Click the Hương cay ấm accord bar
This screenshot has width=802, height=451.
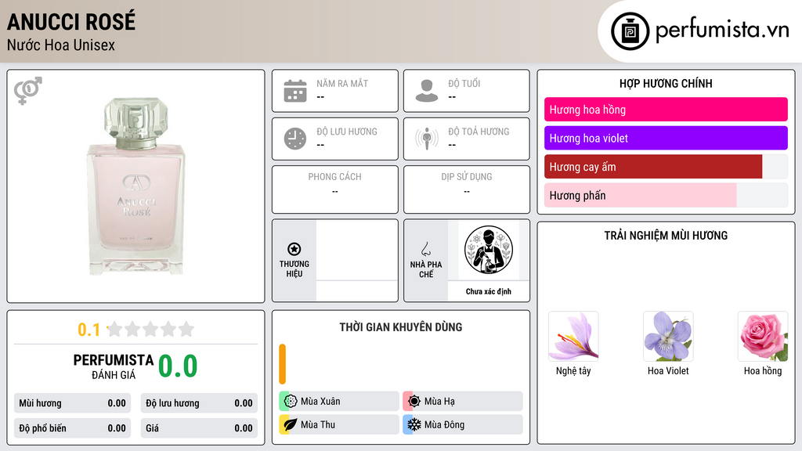666,167
